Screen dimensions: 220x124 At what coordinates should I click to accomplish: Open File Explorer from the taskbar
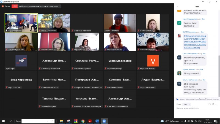(62, 121)
